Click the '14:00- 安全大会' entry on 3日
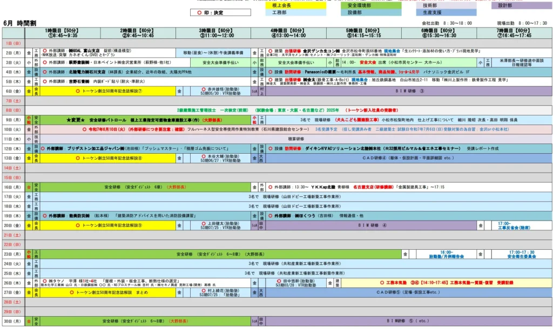The image size is (553, 329). pyautogui.click(x=409, y=63)
